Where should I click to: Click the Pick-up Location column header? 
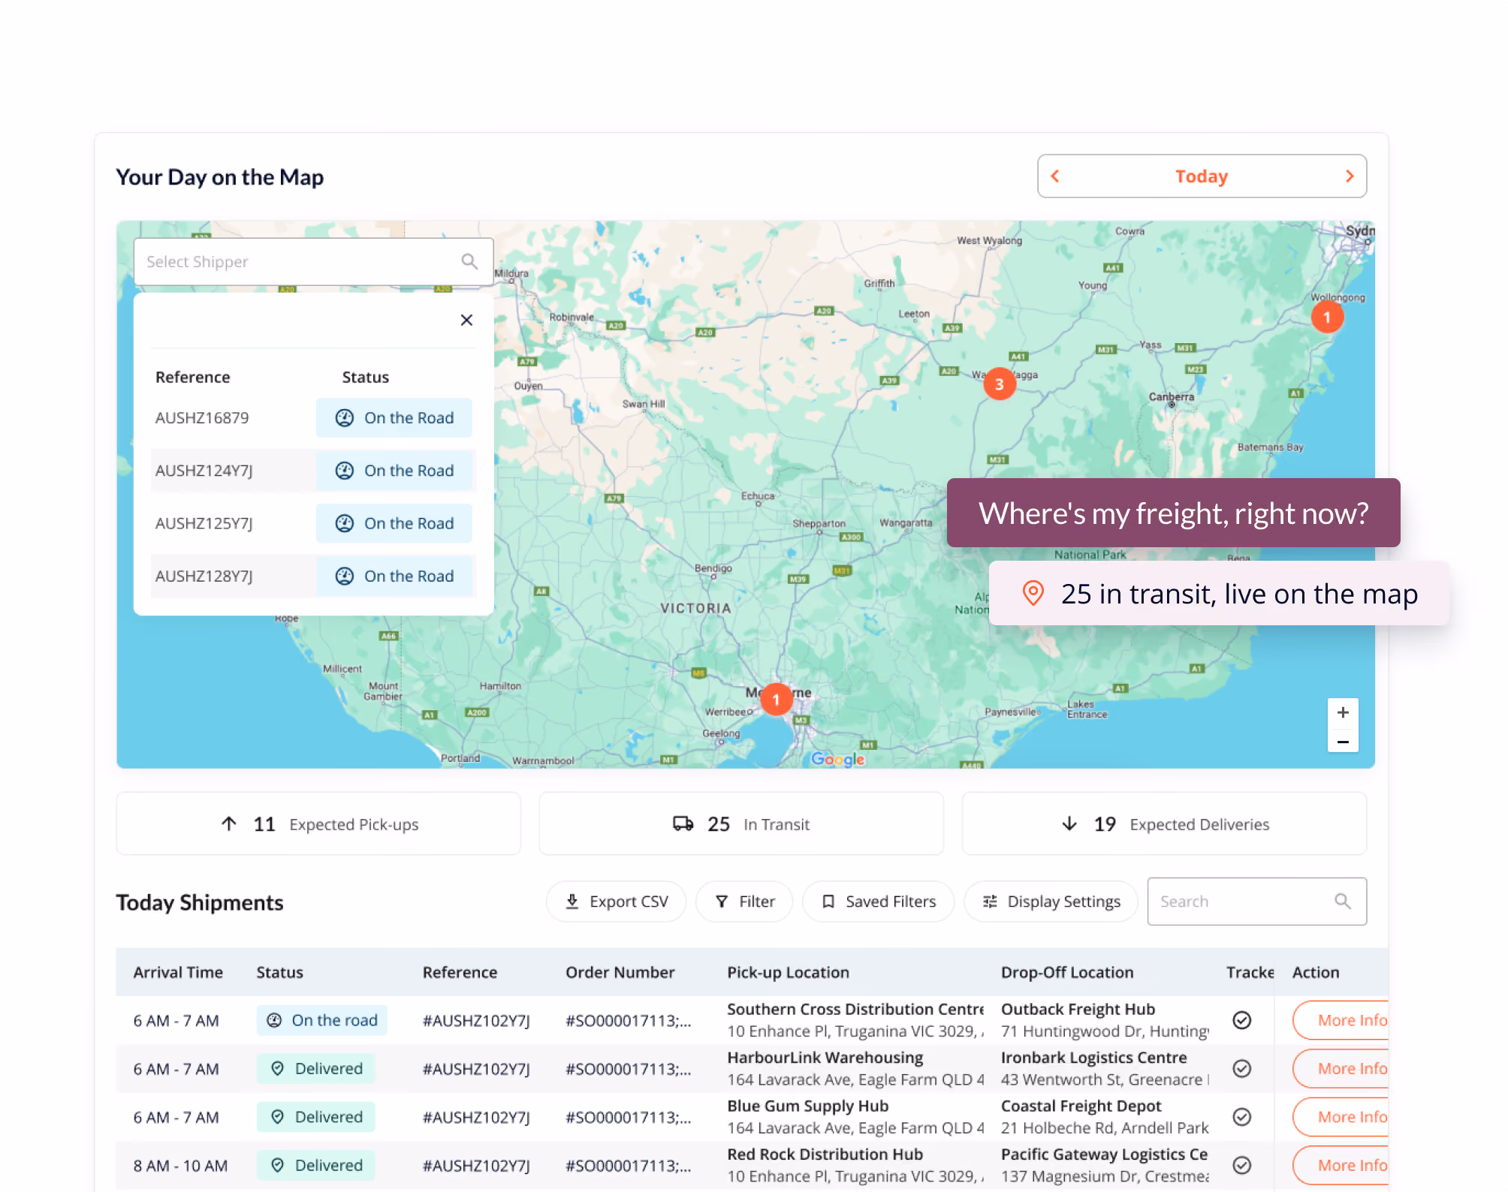[788, 972]
